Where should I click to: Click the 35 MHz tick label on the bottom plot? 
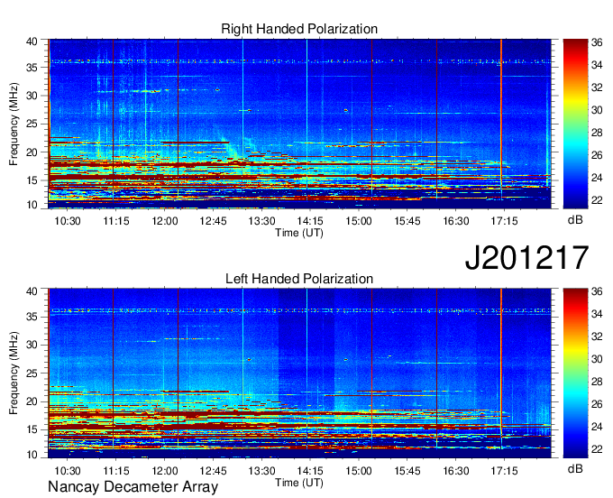(x=32, y=317)
